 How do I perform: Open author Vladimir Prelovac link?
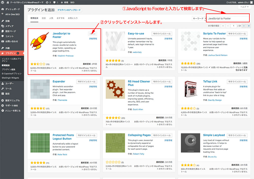66,56
